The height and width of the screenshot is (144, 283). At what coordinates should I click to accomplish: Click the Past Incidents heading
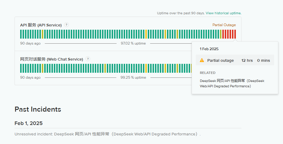[x=38, y=109]
